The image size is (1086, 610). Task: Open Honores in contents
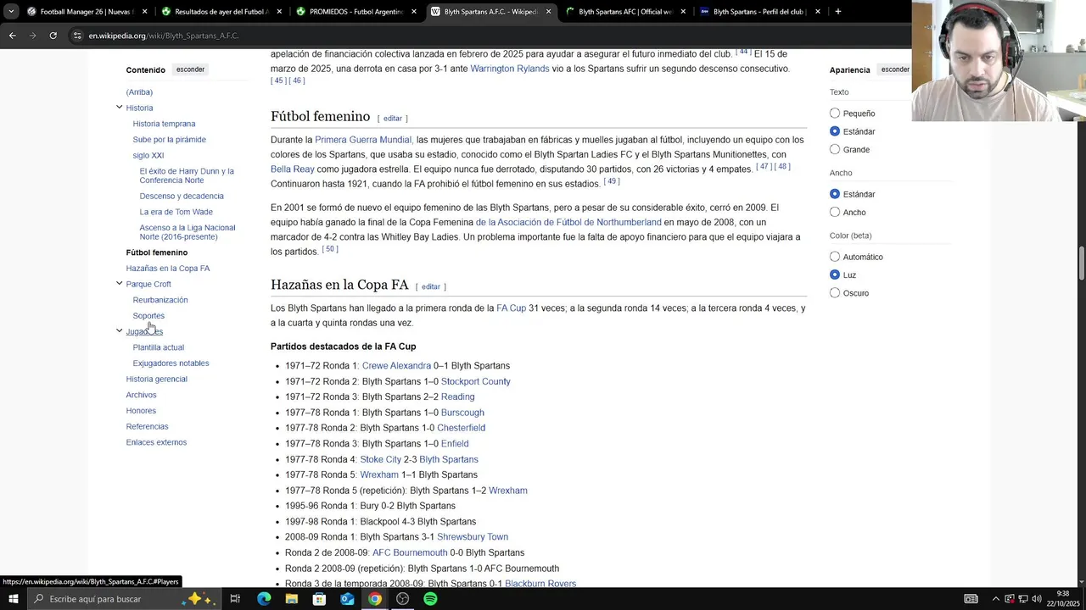click(x=141, y=411)
